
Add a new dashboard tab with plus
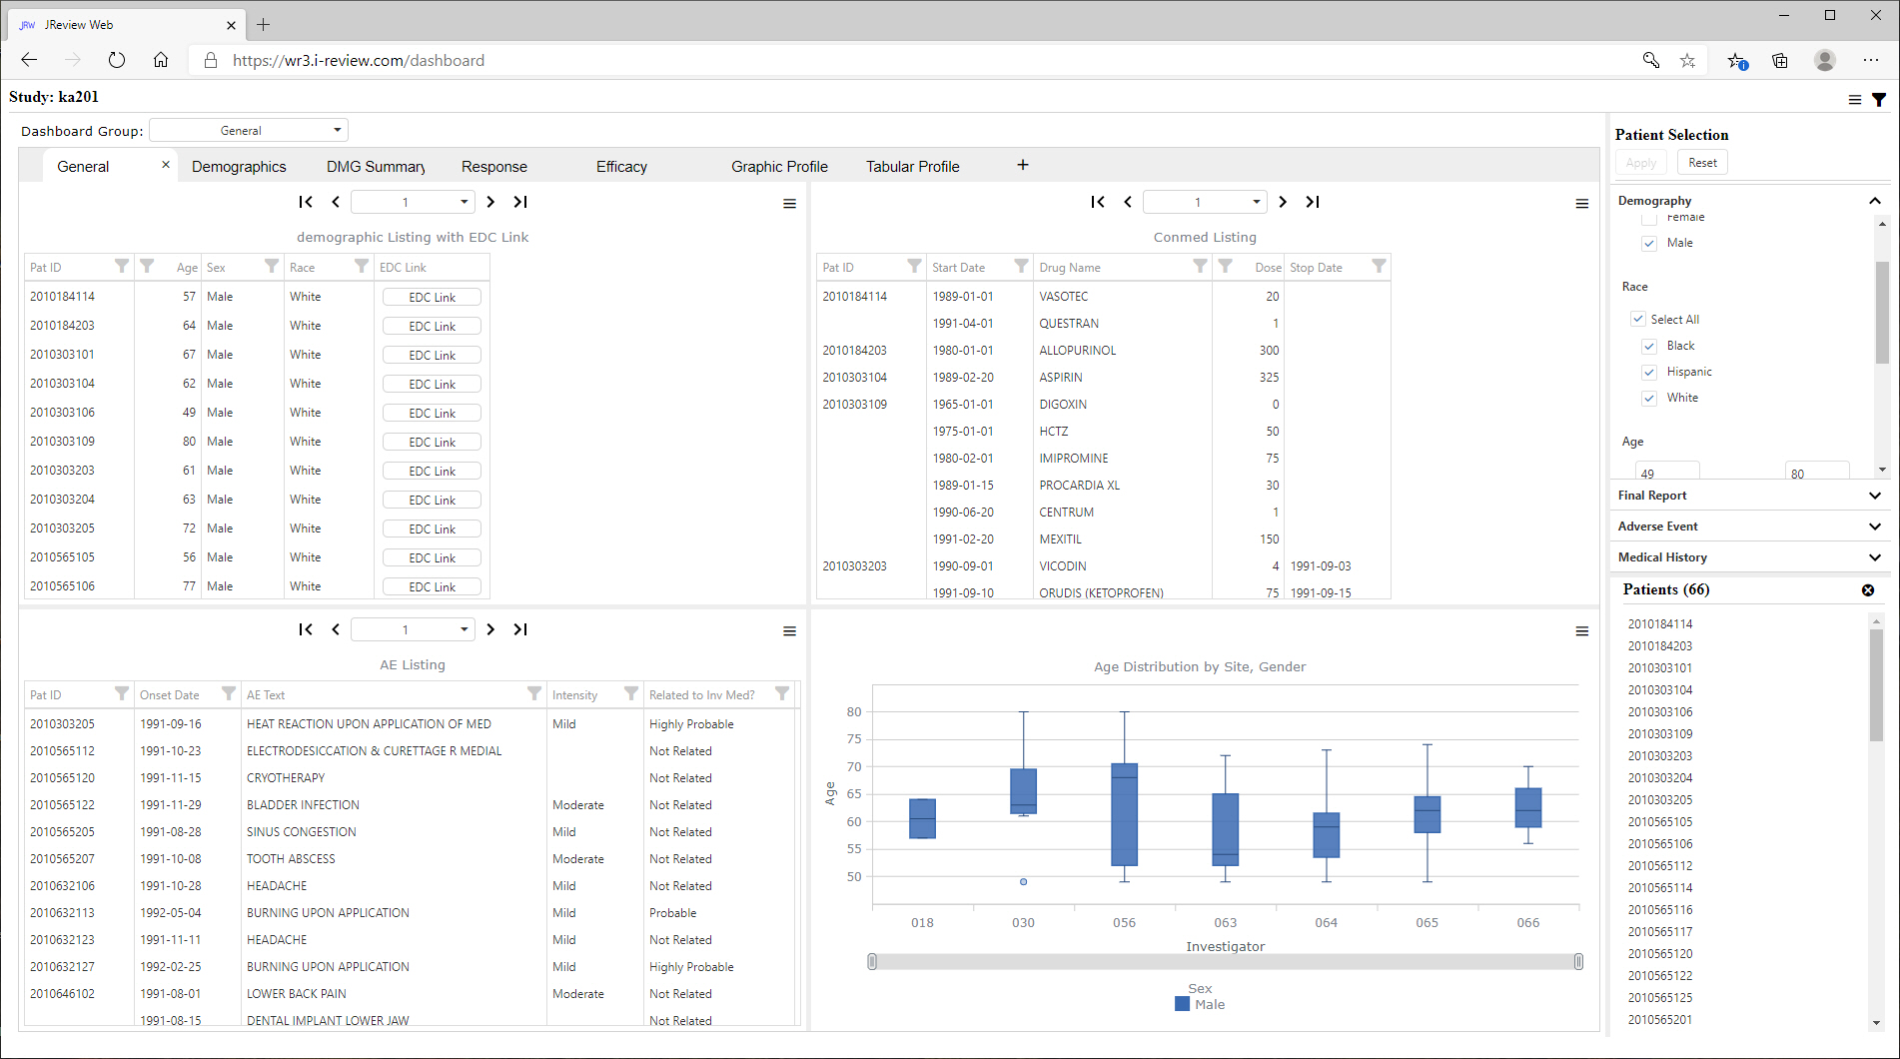[x=1023, y=165]
